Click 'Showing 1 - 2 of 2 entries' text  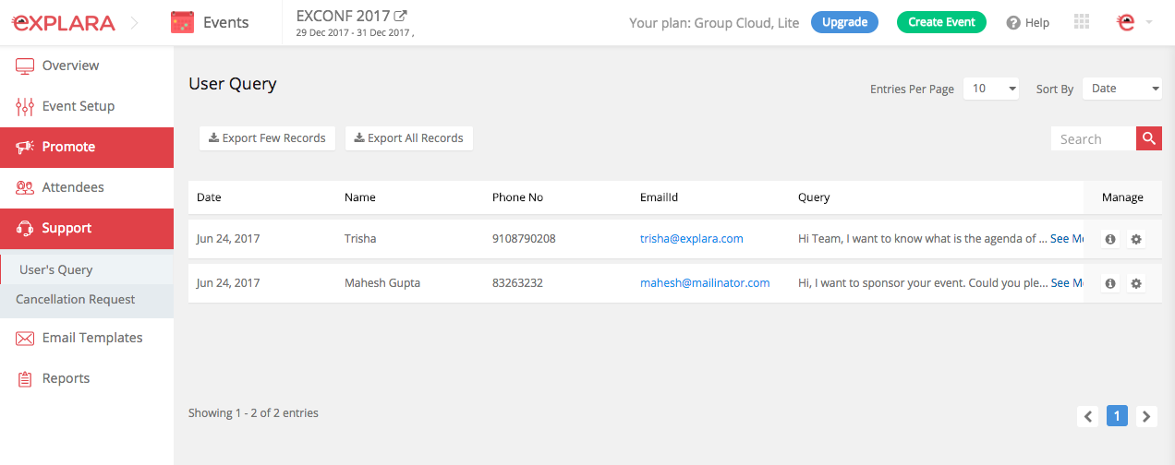pyautogui.click(x=253, y=413)
